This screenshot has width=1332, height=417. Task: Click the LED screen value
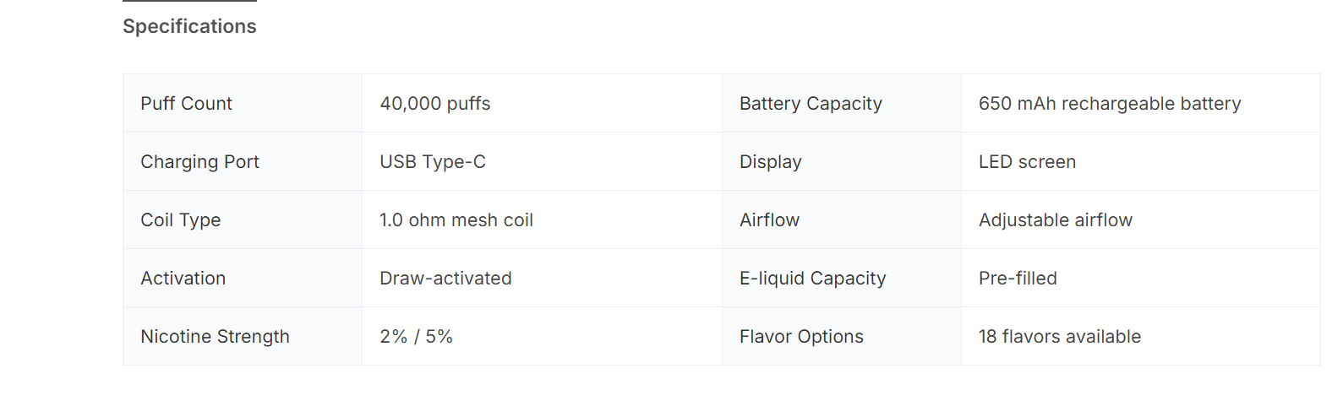1026,162
